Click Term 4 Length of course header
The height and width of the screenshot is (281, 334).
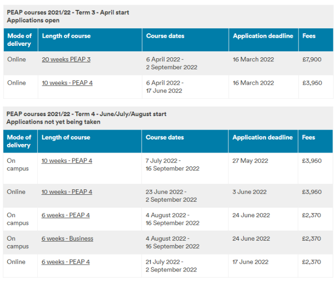[66, 137]
